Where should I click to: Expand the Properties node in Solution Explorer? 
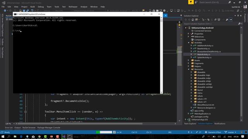coord(188,34)
